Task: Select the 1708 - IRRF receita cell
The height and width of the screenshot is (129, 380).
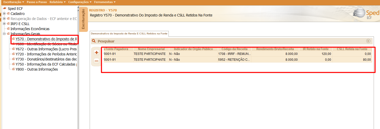Action: coord(235,54)
